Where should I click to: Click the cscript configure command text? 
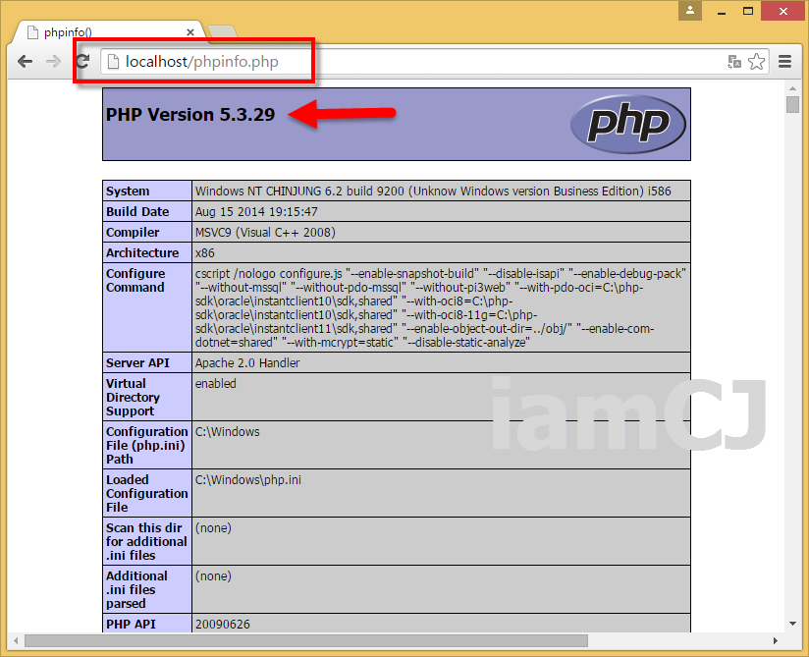(x=441, y=308)
